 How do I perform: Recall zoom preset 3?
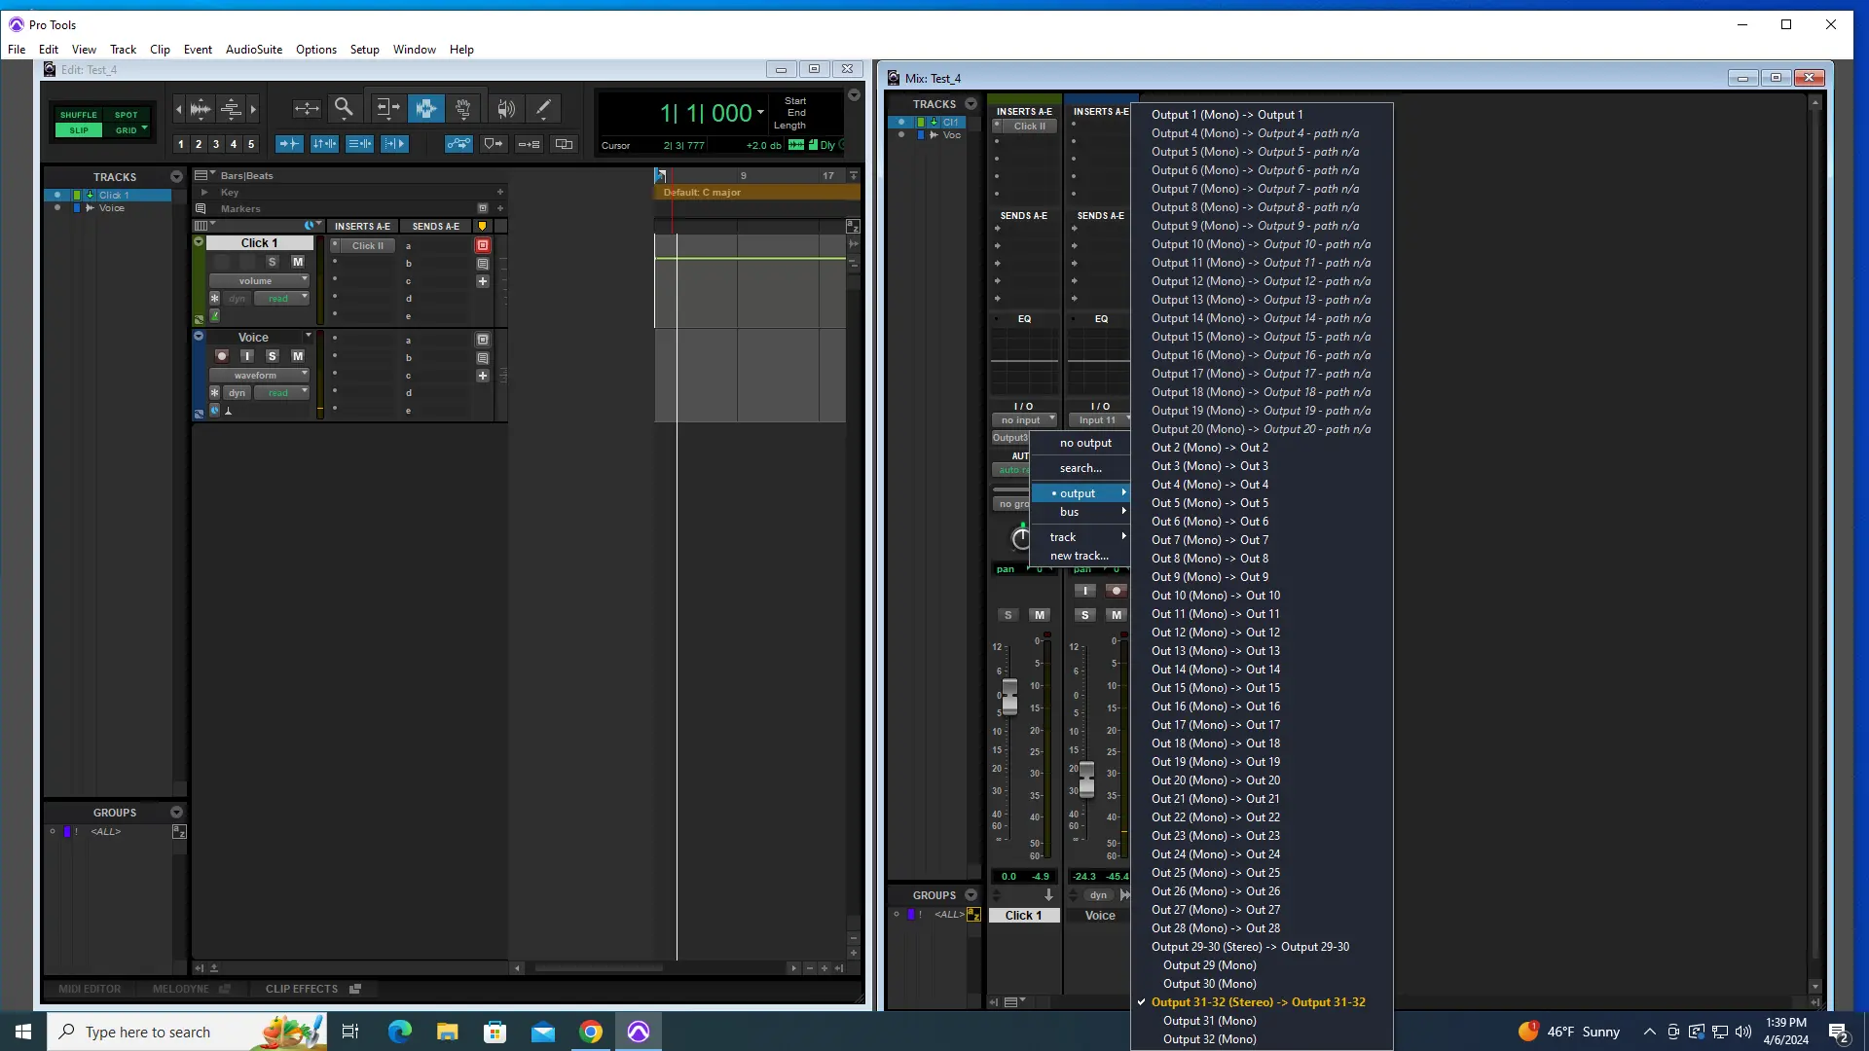tap(216, 144)
